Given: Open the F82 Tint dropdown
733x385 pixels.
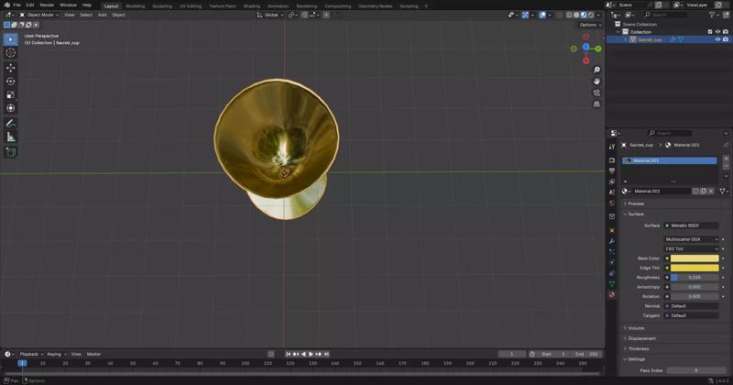Looking at the screenshot, I should tap(692, 248).
